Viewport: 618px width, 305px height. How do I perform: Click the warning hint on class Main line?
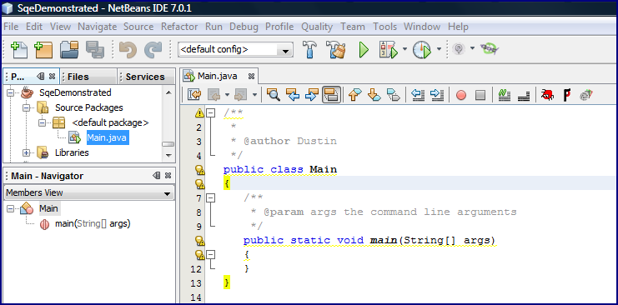click(x=200, y=170)
